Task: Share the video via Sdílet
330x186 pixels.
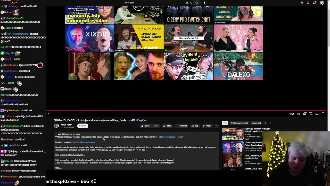Action: click(x=167, y=126)
